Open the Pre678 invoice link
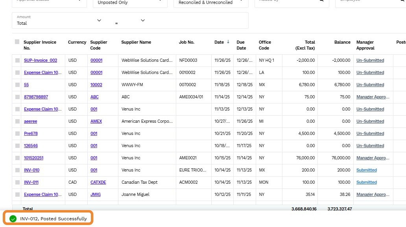 point(31,134)
